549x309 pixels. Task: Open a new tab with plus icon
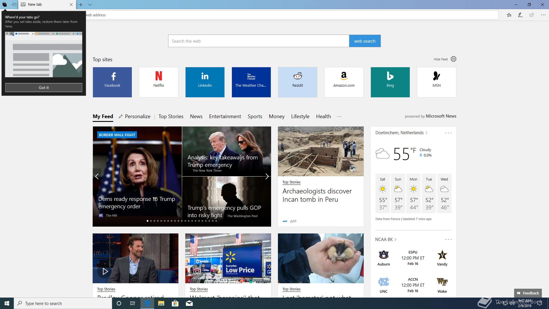click(81, 5)
